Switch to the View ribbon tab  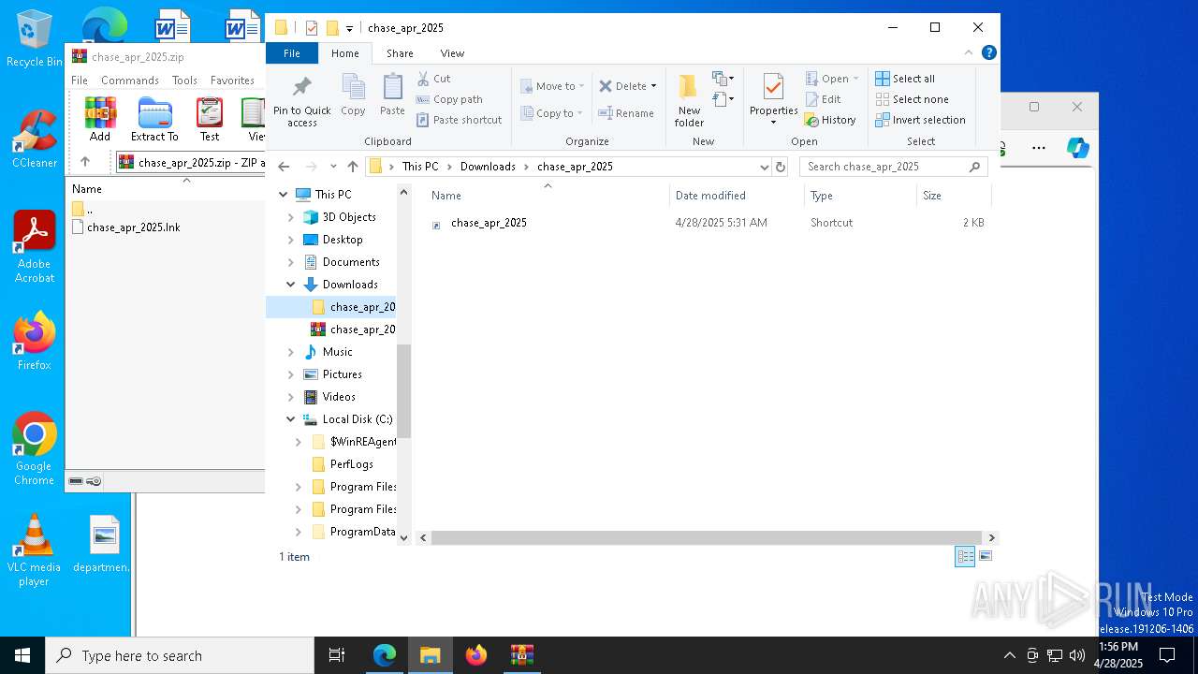click(452, 53)
